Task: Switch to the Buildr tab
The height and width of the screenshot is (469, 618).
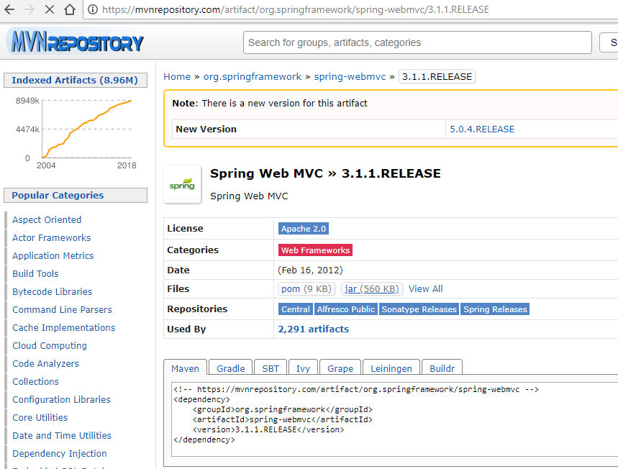Action: click(x=442, y=368)
